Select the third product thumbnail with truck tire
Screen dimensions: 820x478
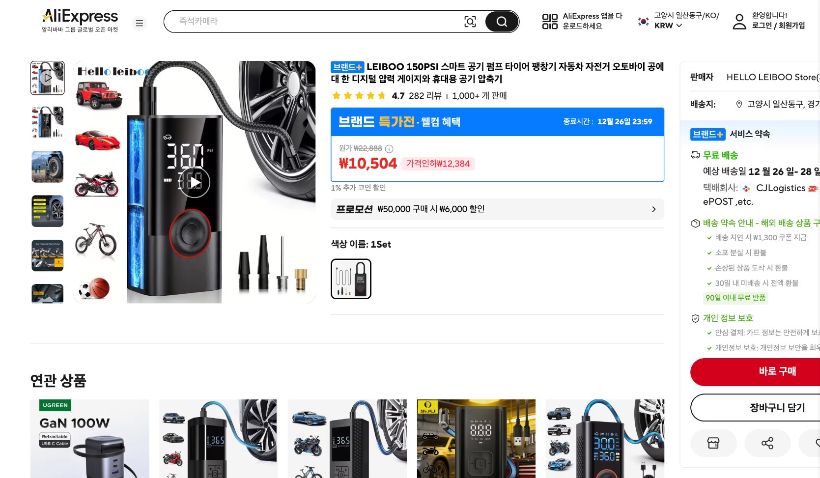[48, 167]
